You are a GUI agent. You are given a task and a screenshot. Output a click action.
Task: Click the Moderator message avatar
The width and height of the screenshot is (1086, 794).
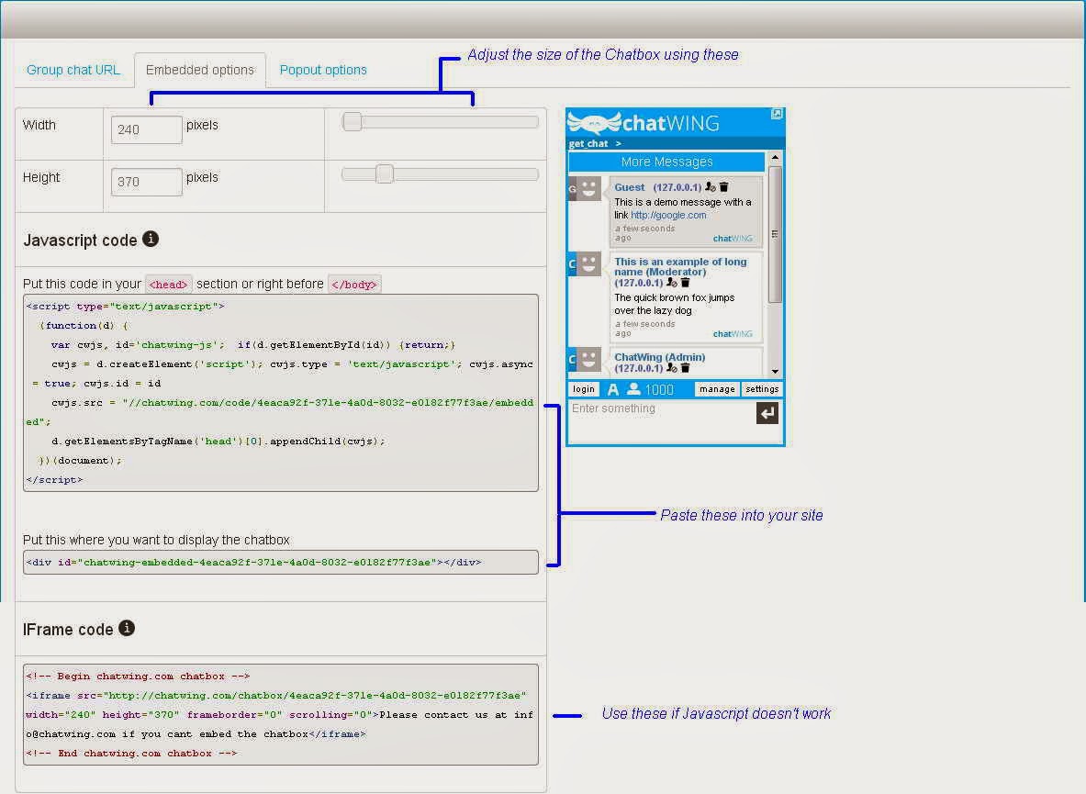coord(588,263)
